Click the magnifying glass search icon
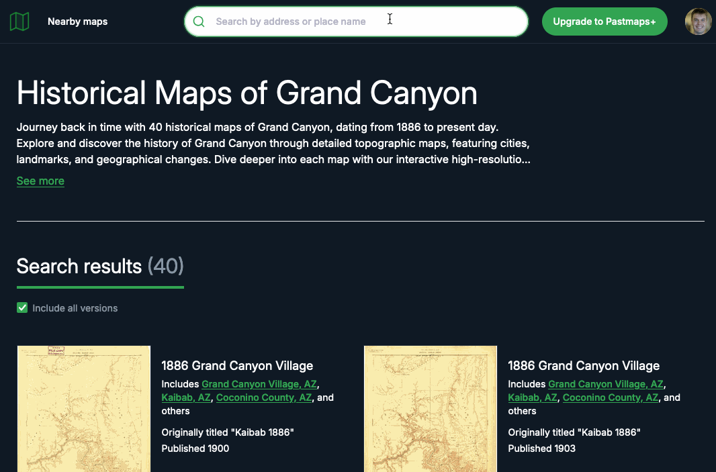Screen dimensions: 716x472 [199, 21]
